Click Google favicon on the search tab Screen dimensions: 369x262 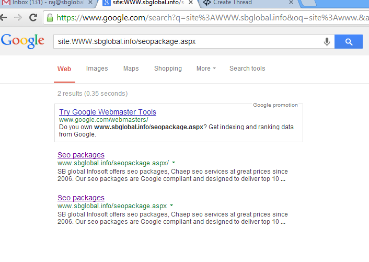pos(107,3)
